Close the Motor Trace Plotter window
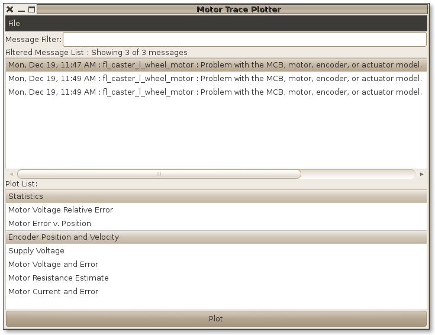 tap(9, 9)
